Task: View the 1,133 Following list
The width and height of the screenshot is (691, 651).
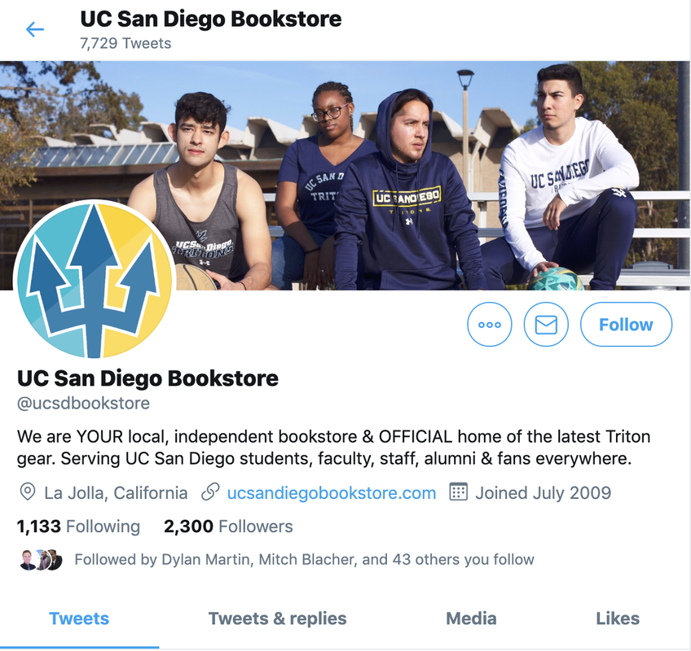Action: [x=78, y=526]
